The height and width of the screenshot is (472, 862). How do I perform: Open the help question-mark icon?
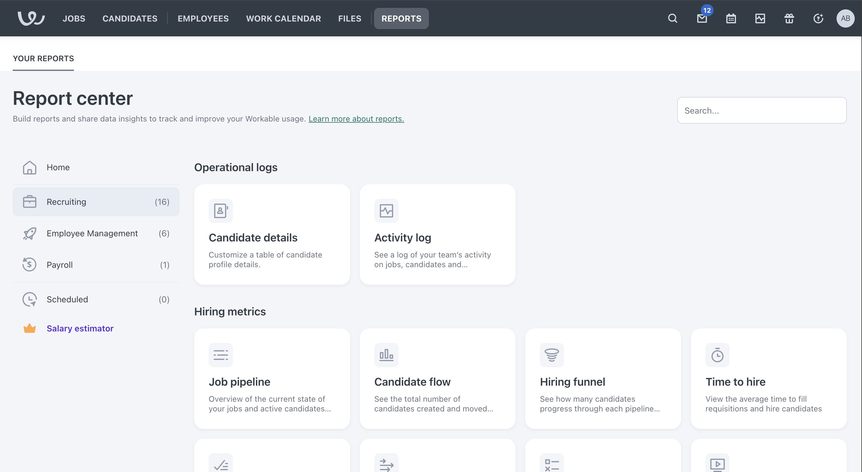pyautogui.click(x=818, y=18)
